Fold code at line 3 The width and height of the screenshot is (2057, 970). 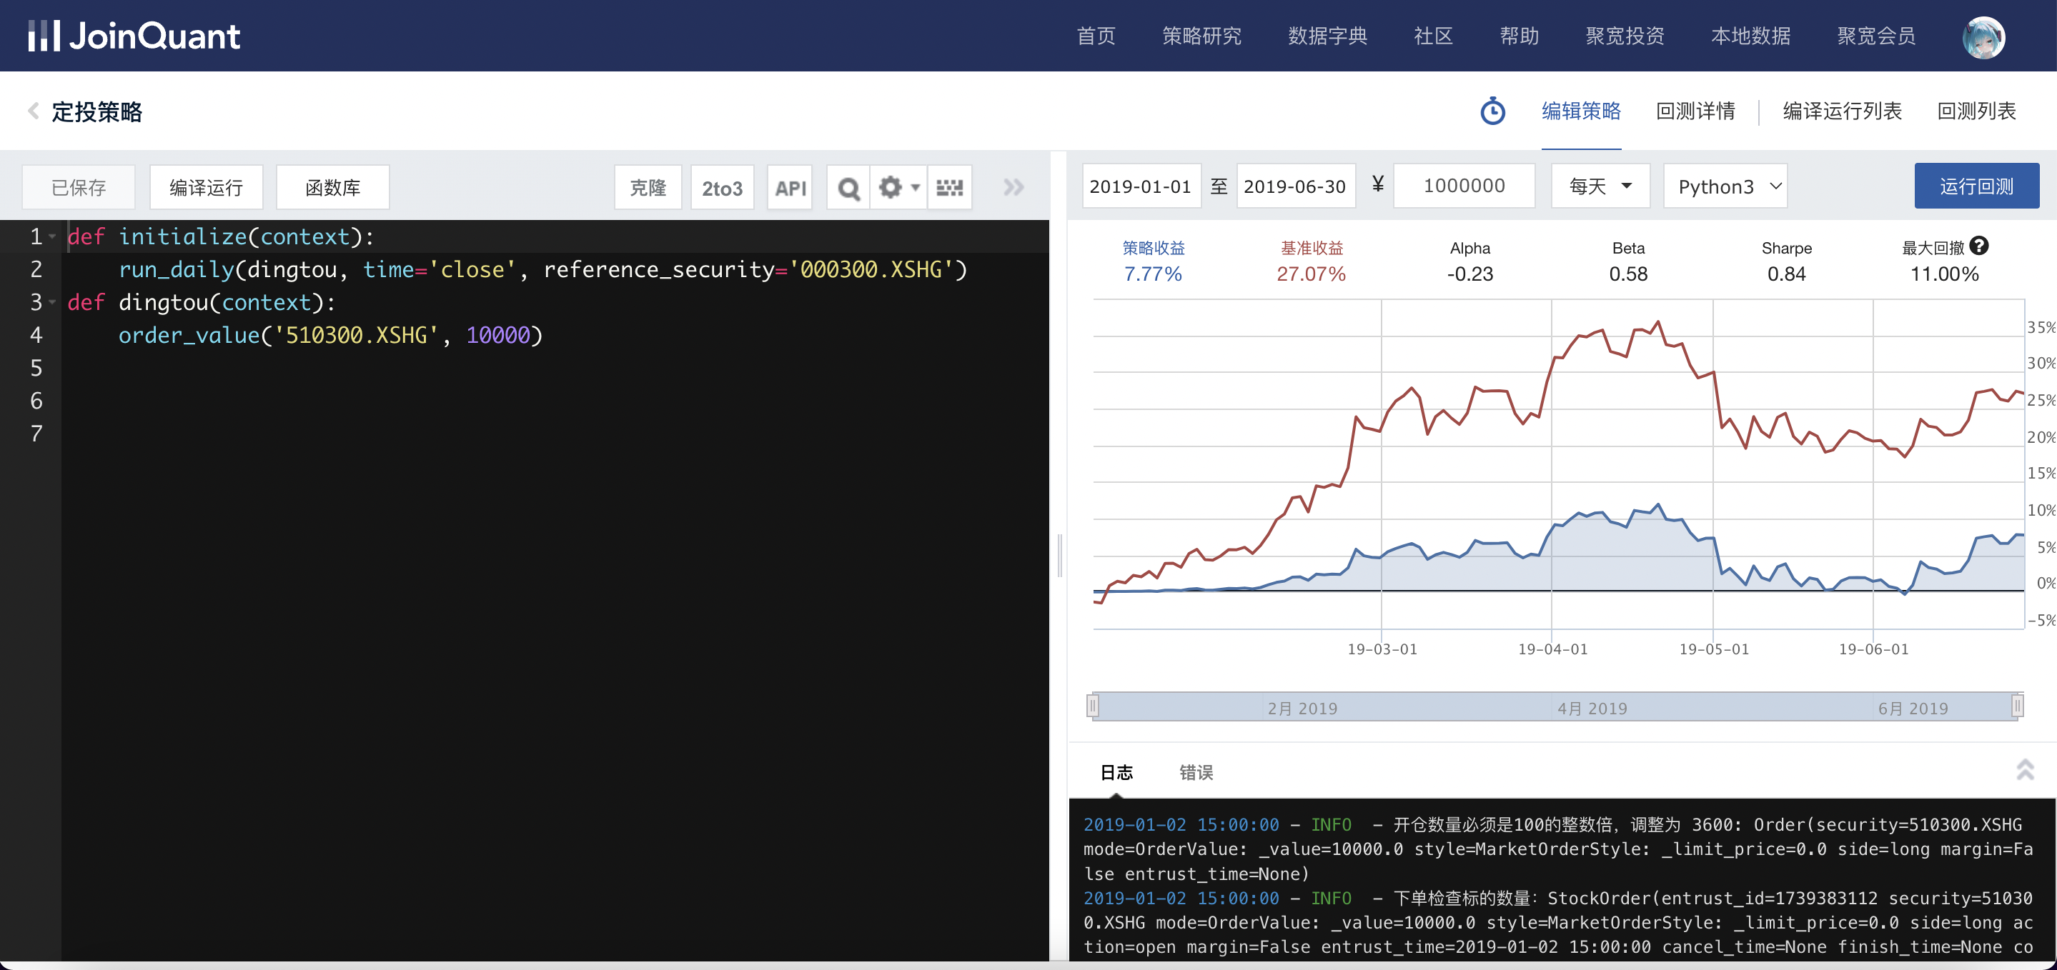[x=53, y=301]
